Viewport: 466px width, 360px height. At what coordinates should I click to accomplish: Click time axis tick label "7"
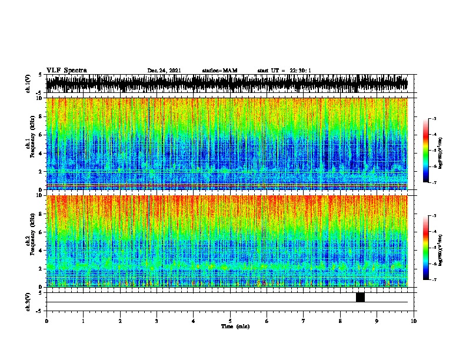(304, 321)
